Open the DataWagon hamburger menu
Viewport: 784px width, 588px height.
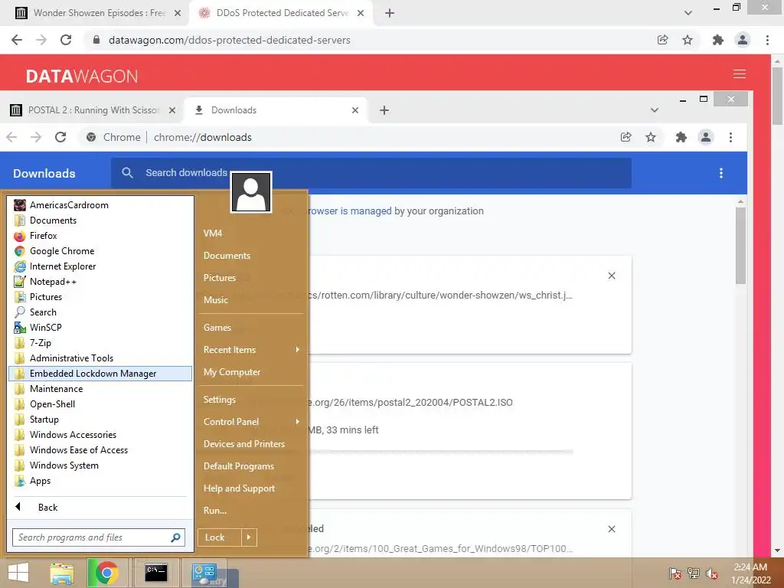click(x=740, y=74)
